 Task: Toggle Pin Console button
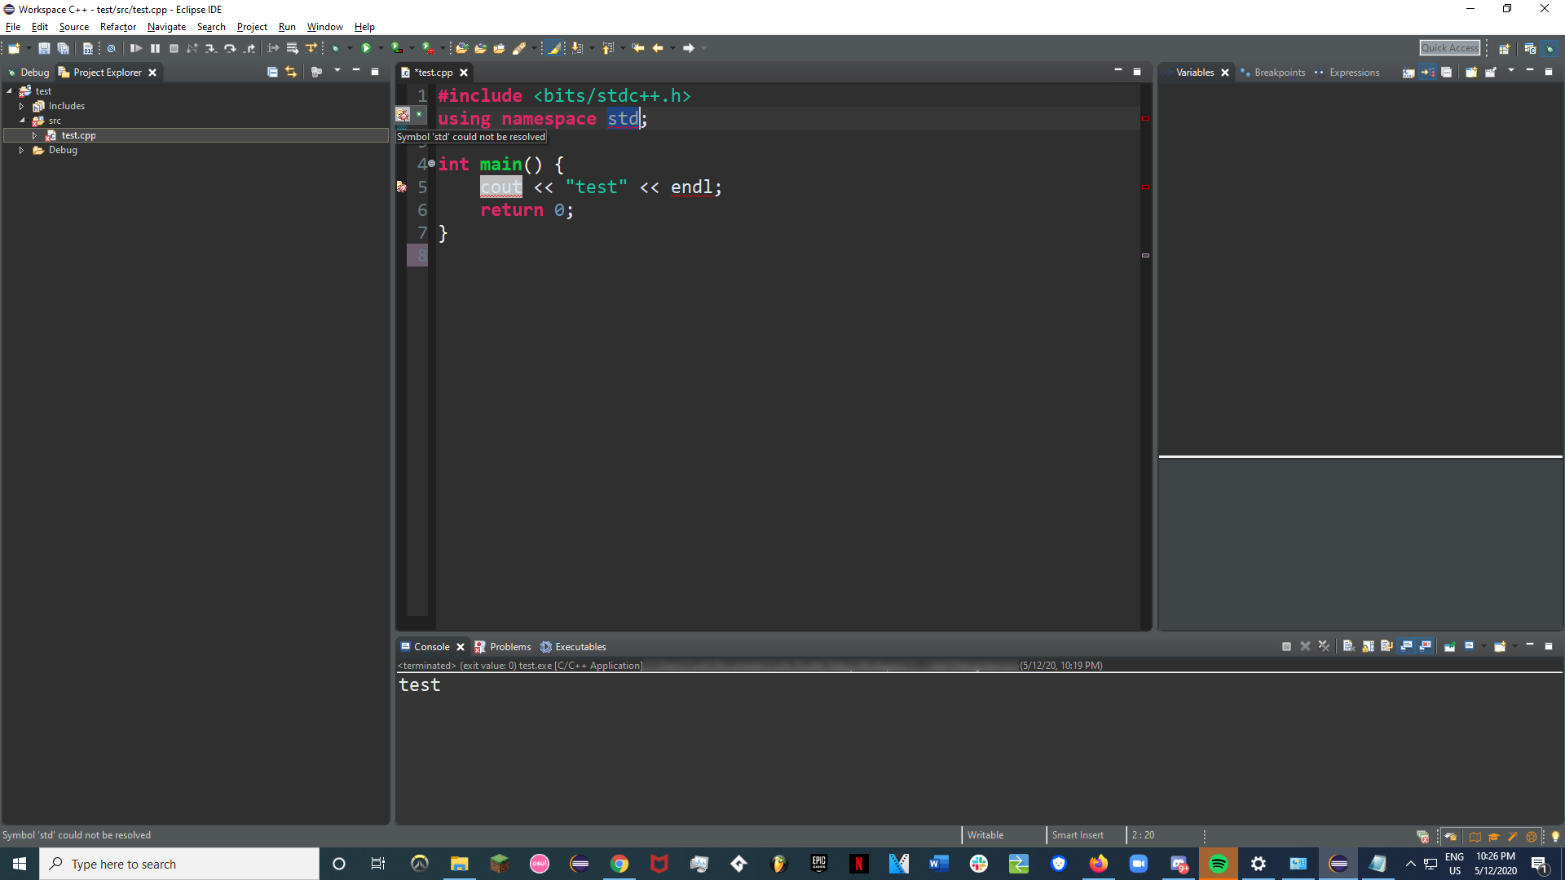1450,646
